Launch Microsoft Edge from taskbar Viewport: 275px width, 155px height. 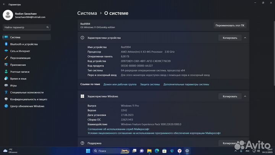157,151
